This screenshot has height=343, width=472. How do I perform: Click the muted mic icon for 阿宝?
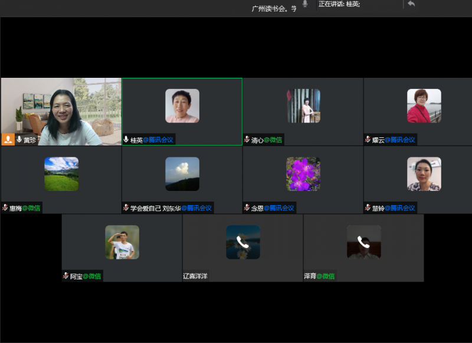[65, 276]
